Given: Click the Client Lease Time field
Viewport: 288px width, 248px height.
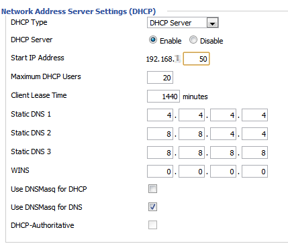Looking at the screenshot, I should coord(163,97).
